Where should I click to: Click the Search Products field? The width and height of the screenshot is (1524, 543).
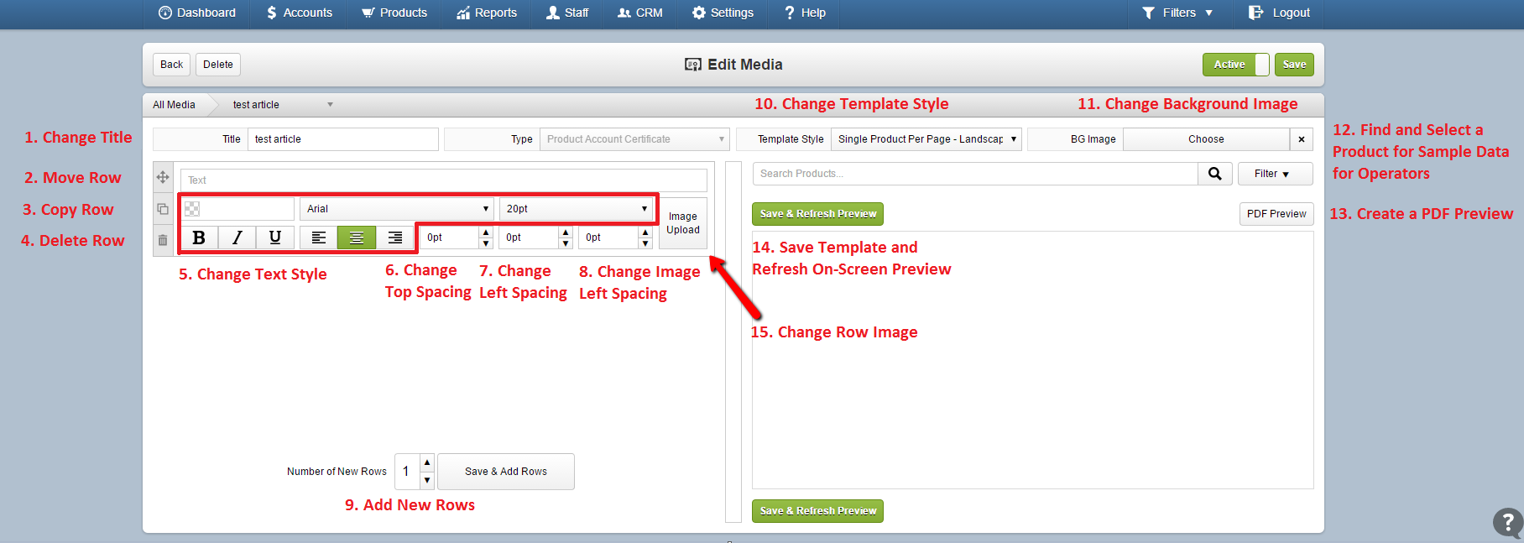(975, 174)
